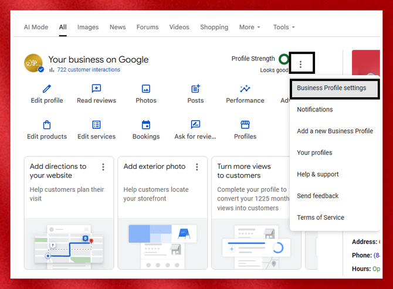Viewport: 393px width, 289px height.
Task: Click the Posts icon
Action: coord(195,89)
